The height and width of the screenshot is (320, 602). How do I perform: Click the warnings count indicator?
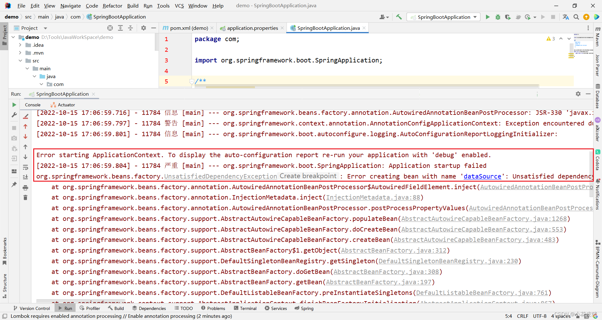point(551,39)
